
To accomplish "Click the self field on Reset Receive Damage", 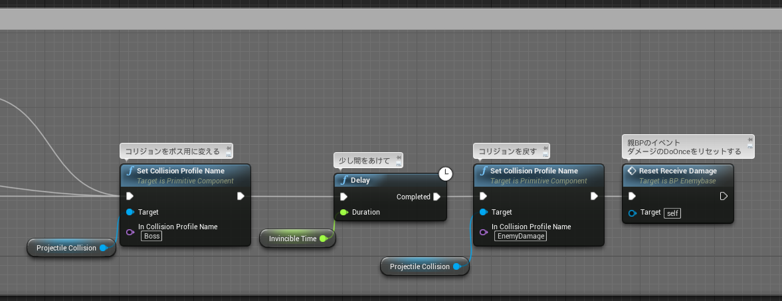I will 672,213.
